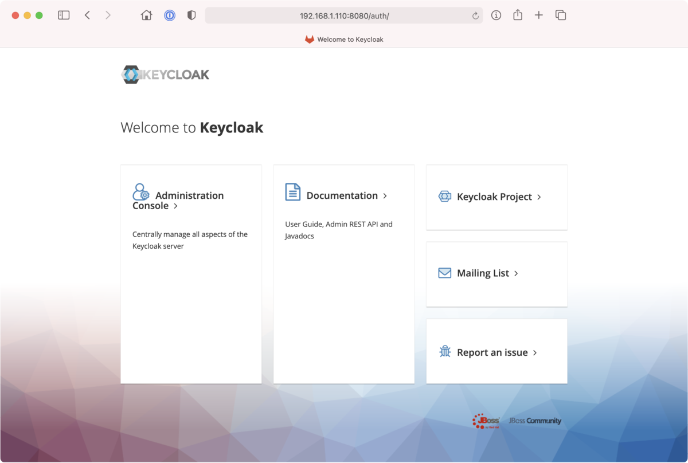Open the Report an issue link

[x=492, y=352]
